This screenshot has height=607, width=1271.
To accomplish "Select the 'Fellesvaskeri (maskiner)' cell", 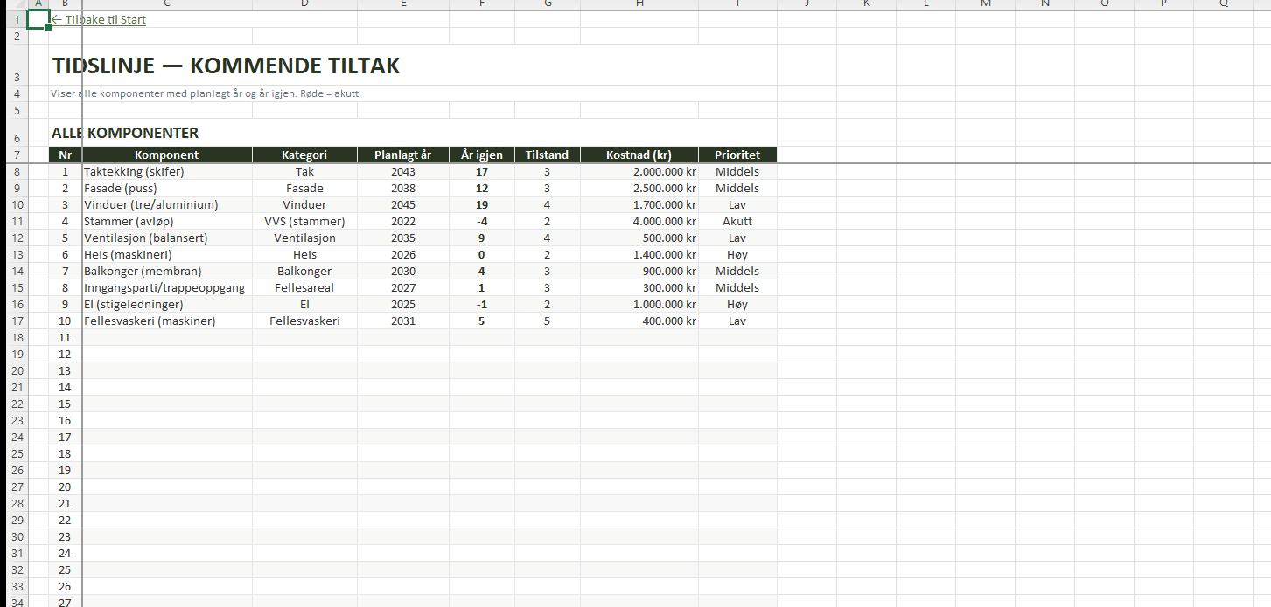I will 150,321.
